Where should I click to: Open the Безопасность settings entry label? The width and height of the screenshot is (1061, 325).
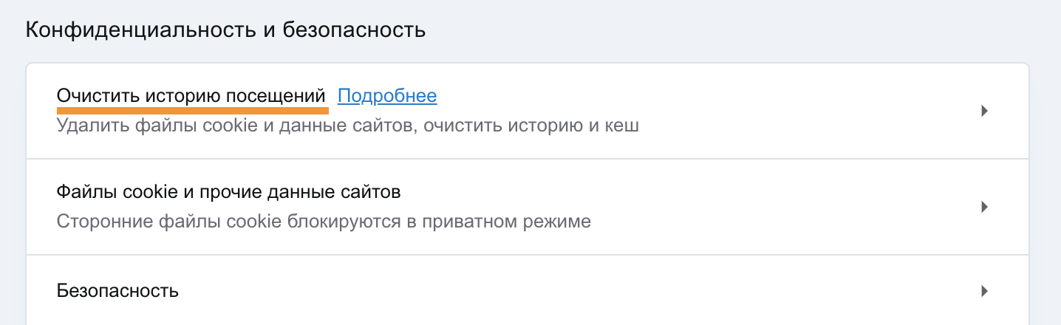[117, 291]
